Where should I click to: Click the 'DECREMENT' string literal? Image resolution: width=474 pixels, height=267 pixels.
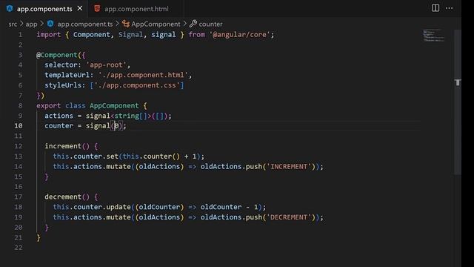point(289,217)
